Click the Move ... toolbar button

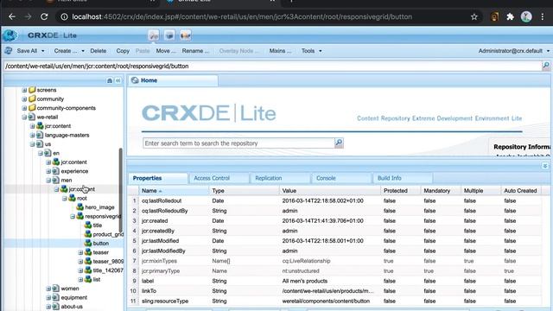click(165, 51)
